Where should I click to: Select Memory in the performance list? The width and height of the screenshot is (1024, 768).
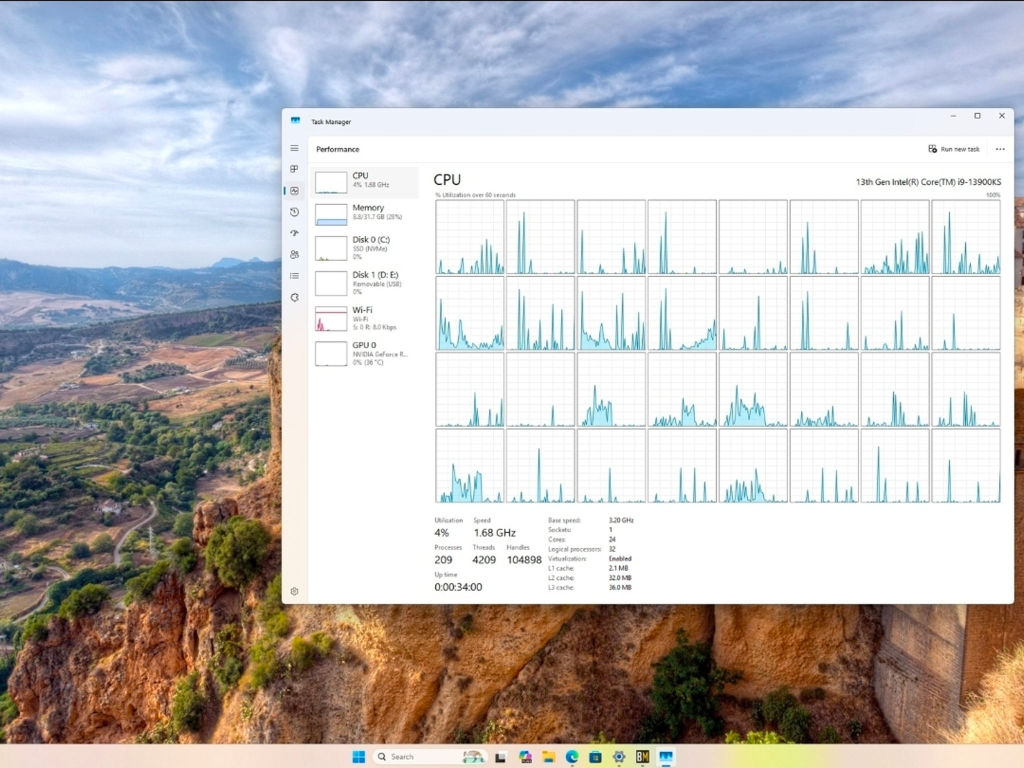click(364, 214)
